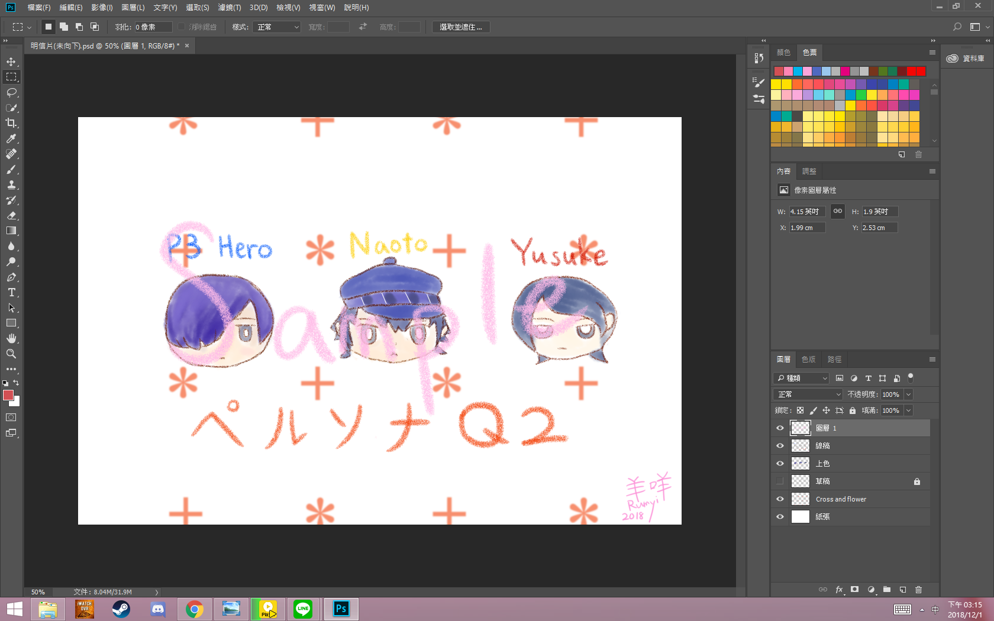Select the Rectangular Marquee tool
This screenshot has height=621, width=994.
pyautogui.click(x=11, y=77)
